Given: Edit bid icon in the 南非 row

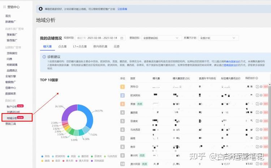Looking at the screenshot, I should click(x=257, y=147).
